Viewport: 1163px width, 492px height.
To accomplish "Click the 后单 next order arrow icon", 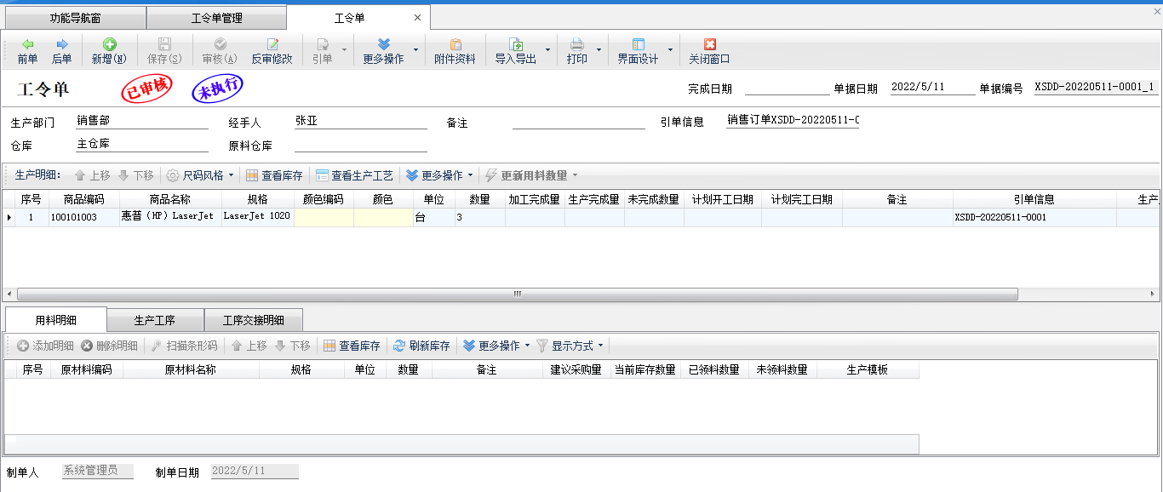I will [x=61, y=44].
